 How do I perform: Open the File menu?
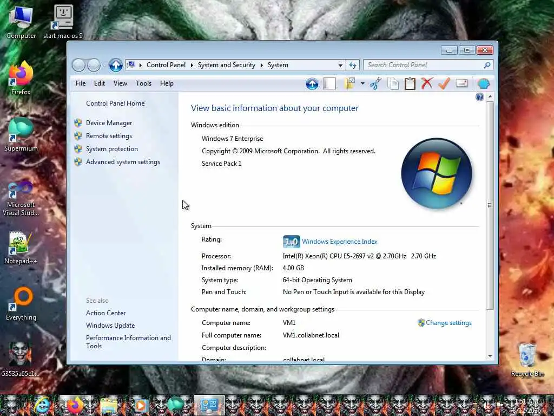81,83
